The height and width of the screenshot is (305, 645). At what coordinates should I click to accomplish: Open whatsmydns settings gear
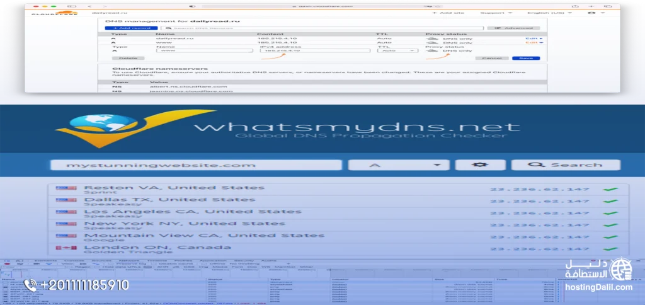(480, 165)
